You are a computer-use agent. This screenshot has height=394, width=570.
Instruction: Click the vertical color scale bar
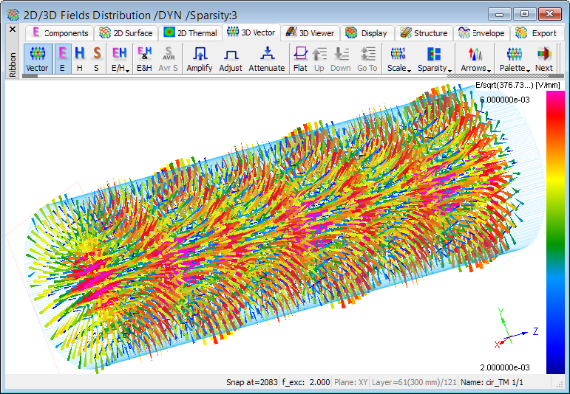(x=554, y=232)
